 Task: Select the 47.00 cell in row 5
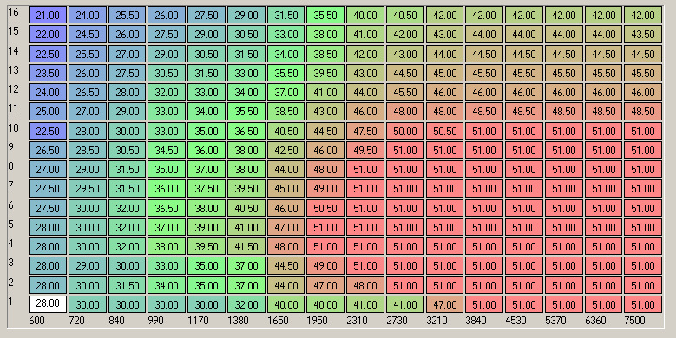285,227
